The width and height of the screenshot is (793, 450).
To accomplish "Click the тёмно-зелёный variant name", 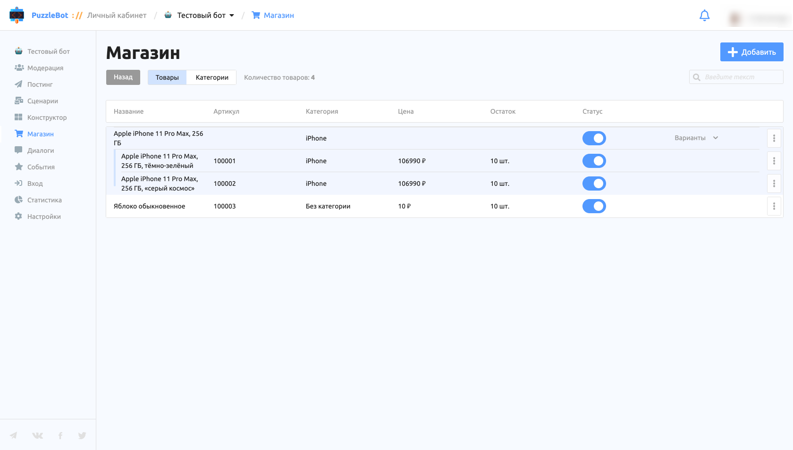I will 160,161.
